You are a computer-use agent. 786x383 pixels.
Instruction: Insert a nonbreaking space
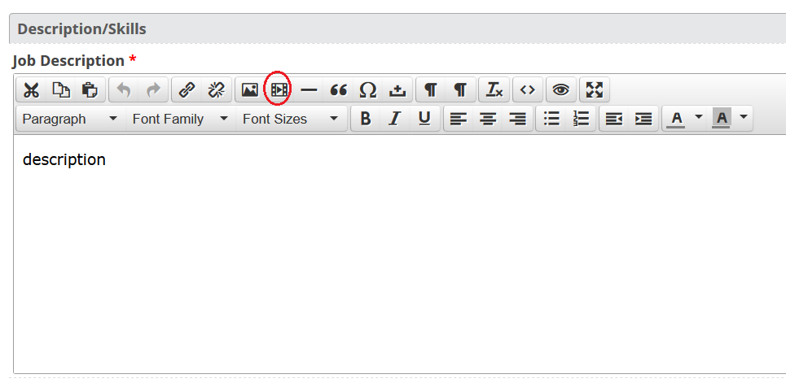397,90
